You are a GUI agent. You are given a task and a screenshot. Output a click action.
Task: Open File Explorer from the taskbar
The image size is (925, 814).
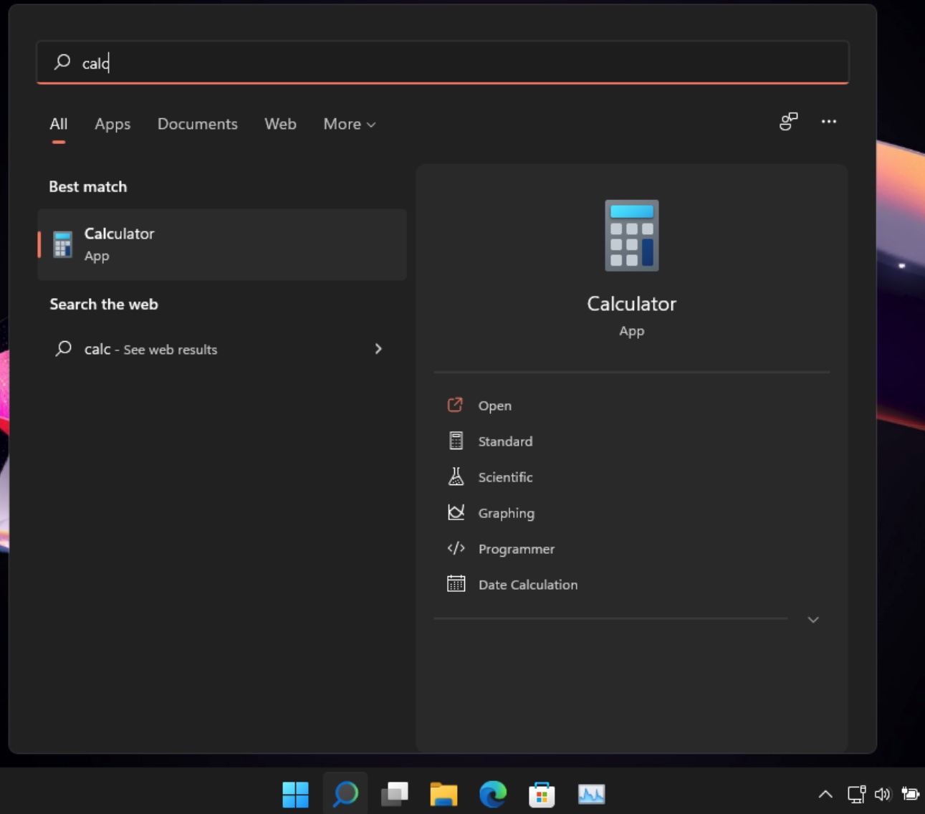444,794
